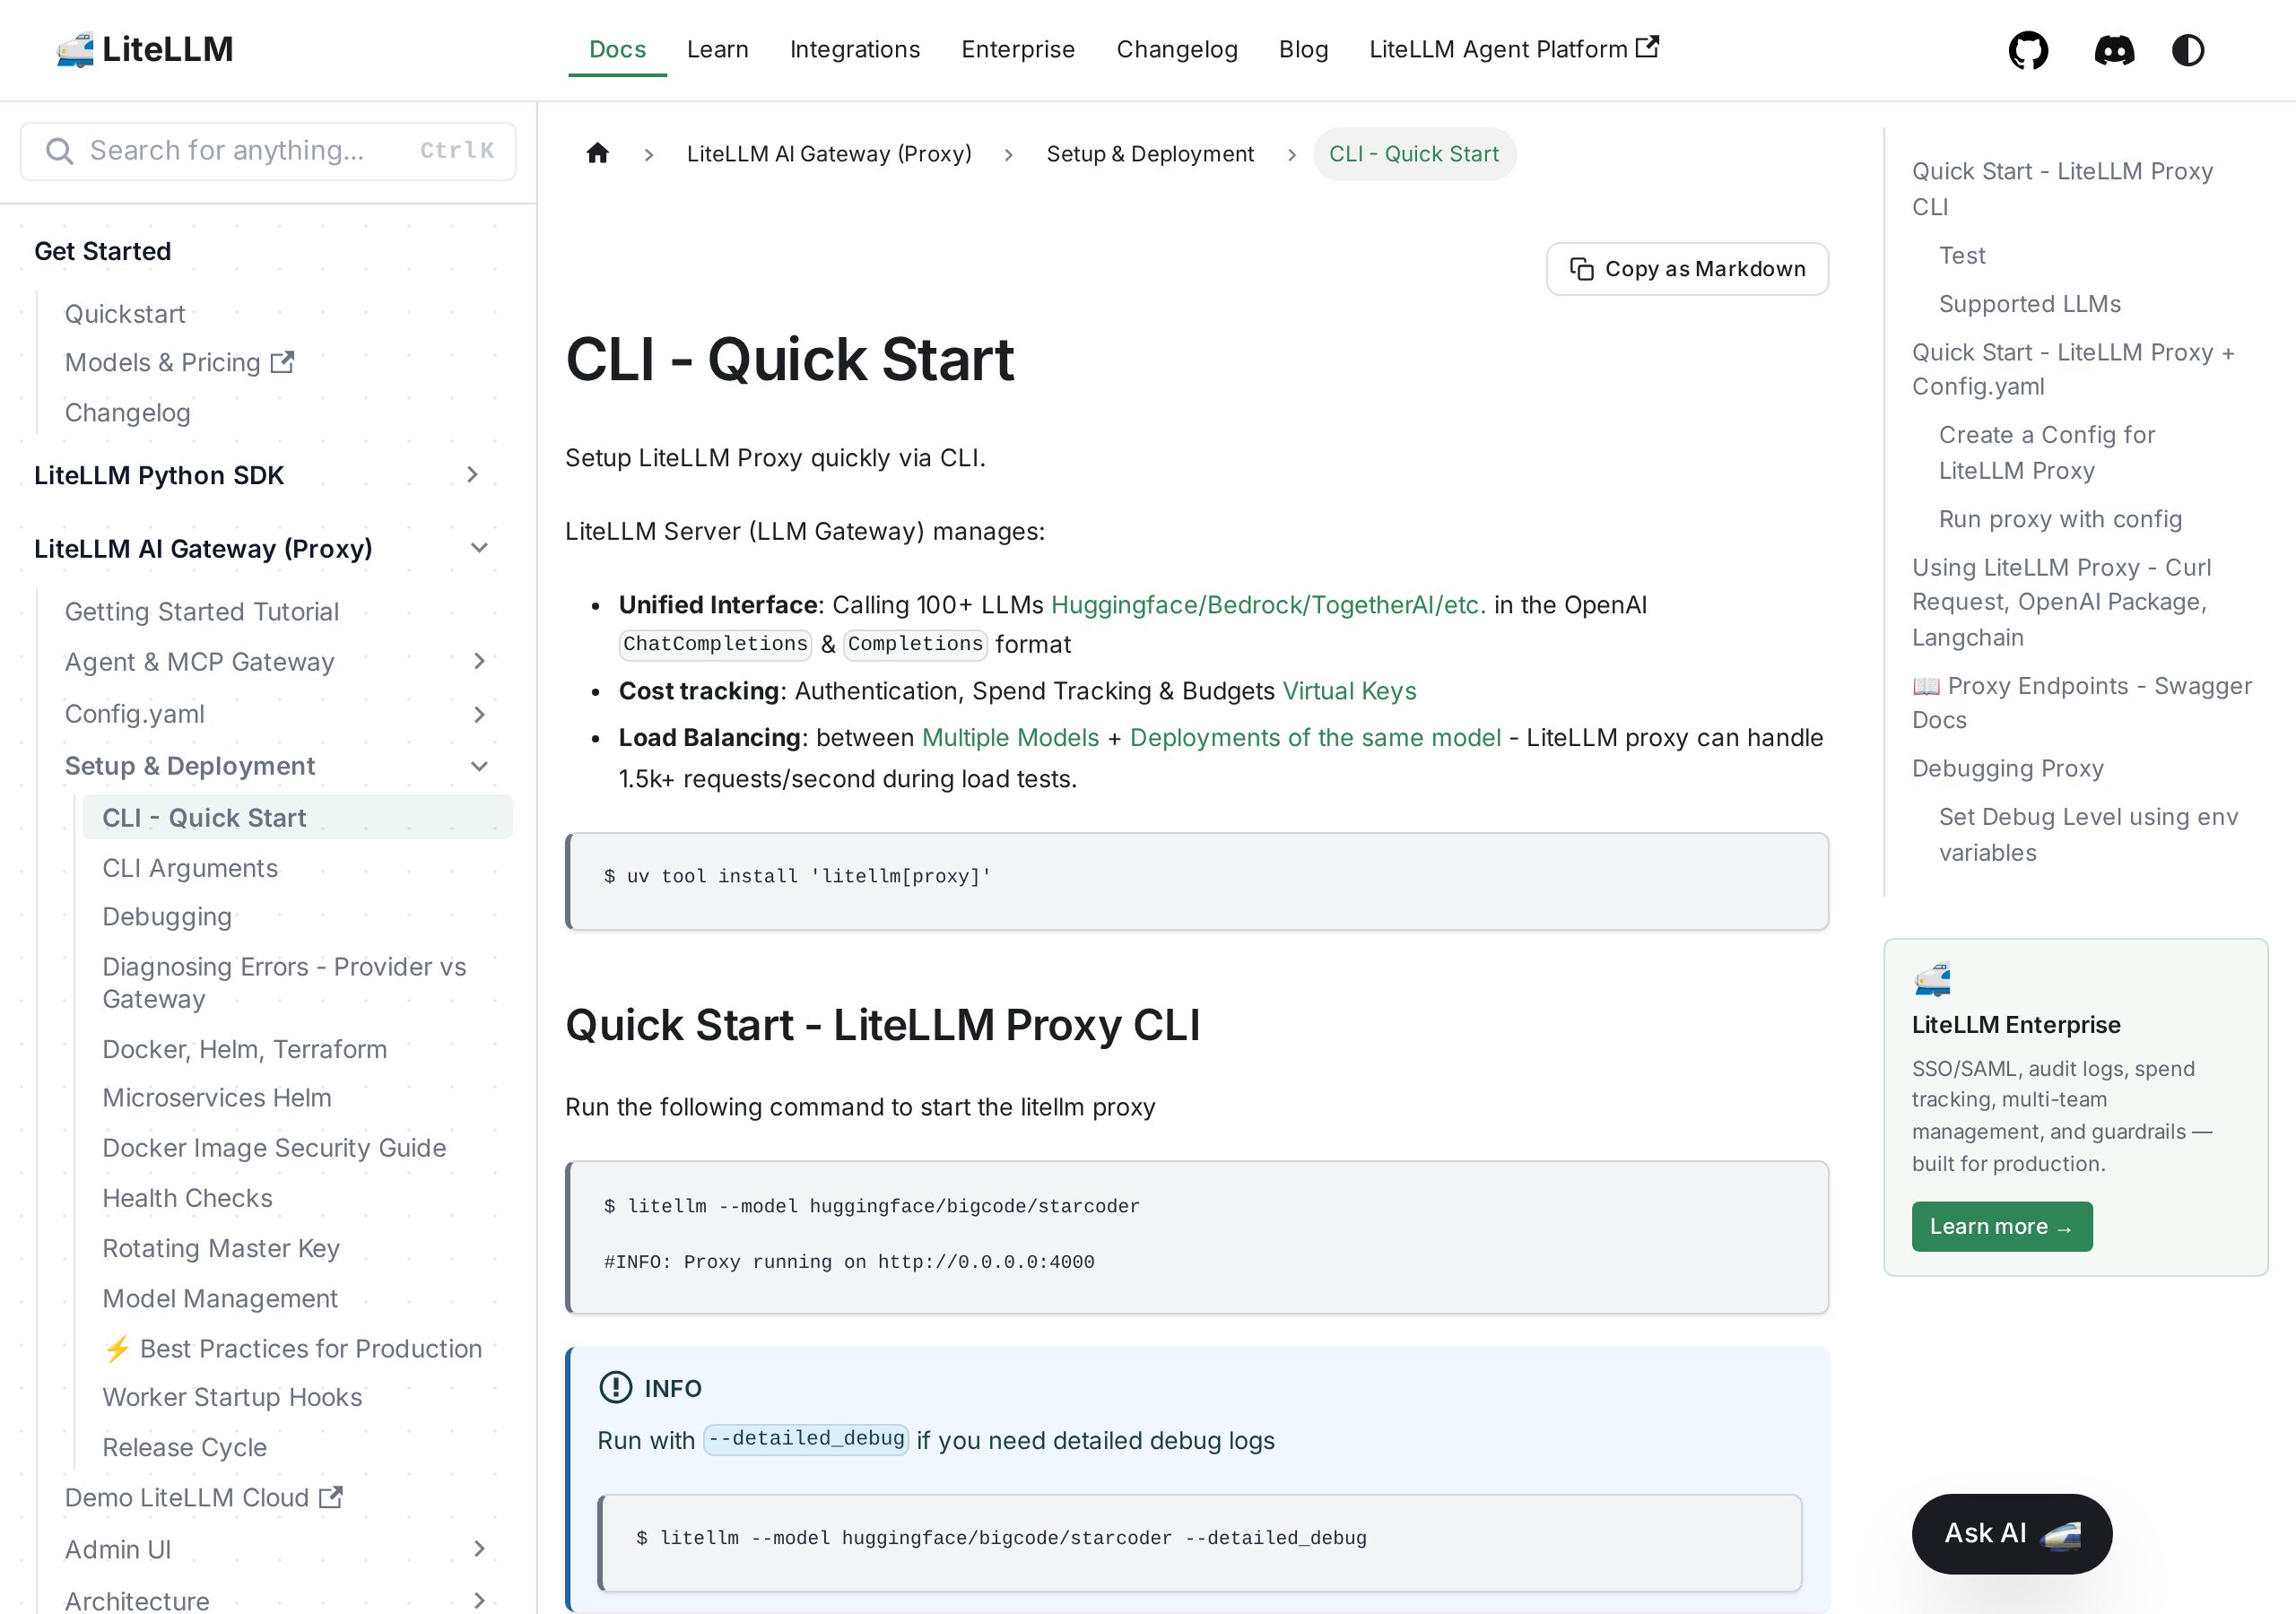This screenshot has width=2296, height=1614.
Task: Click the CLI - Quick Start breadcrumb pill
Action: [1414, 154]
